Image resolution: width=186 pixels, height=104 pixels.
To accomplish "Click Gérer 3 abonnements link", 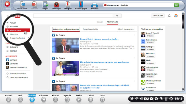I will tap(126, 29).
